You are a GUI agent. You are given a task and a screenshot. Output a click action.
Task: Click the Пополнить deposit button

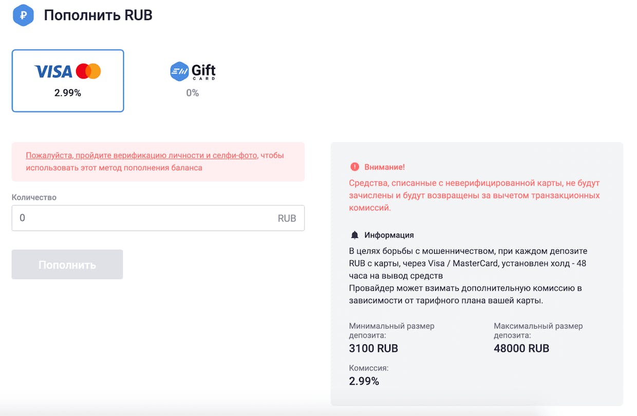click(x=67, y=264)
